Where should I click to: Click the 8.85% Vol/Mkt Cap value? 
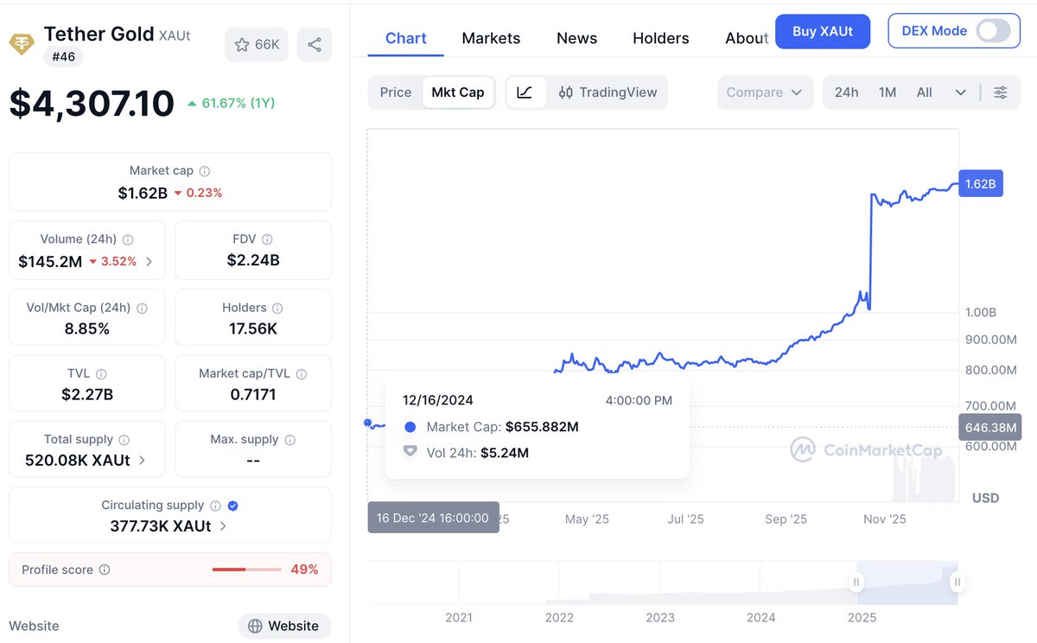[87, 328]
